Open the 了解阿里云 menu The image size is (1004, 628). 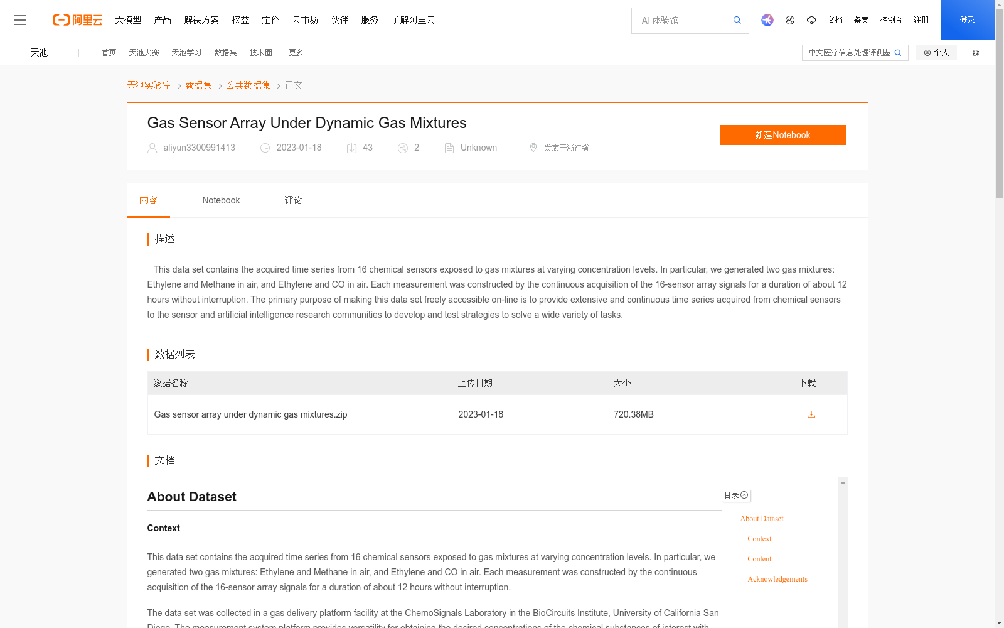click(413, 20)
